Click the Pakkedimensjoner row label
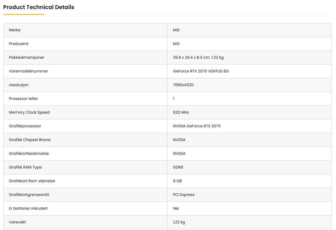Screen dimensions: 336x230 point(27,57)
